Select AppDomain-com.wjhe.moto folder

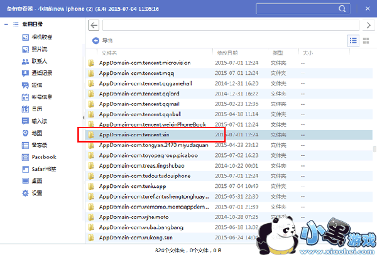229,217
